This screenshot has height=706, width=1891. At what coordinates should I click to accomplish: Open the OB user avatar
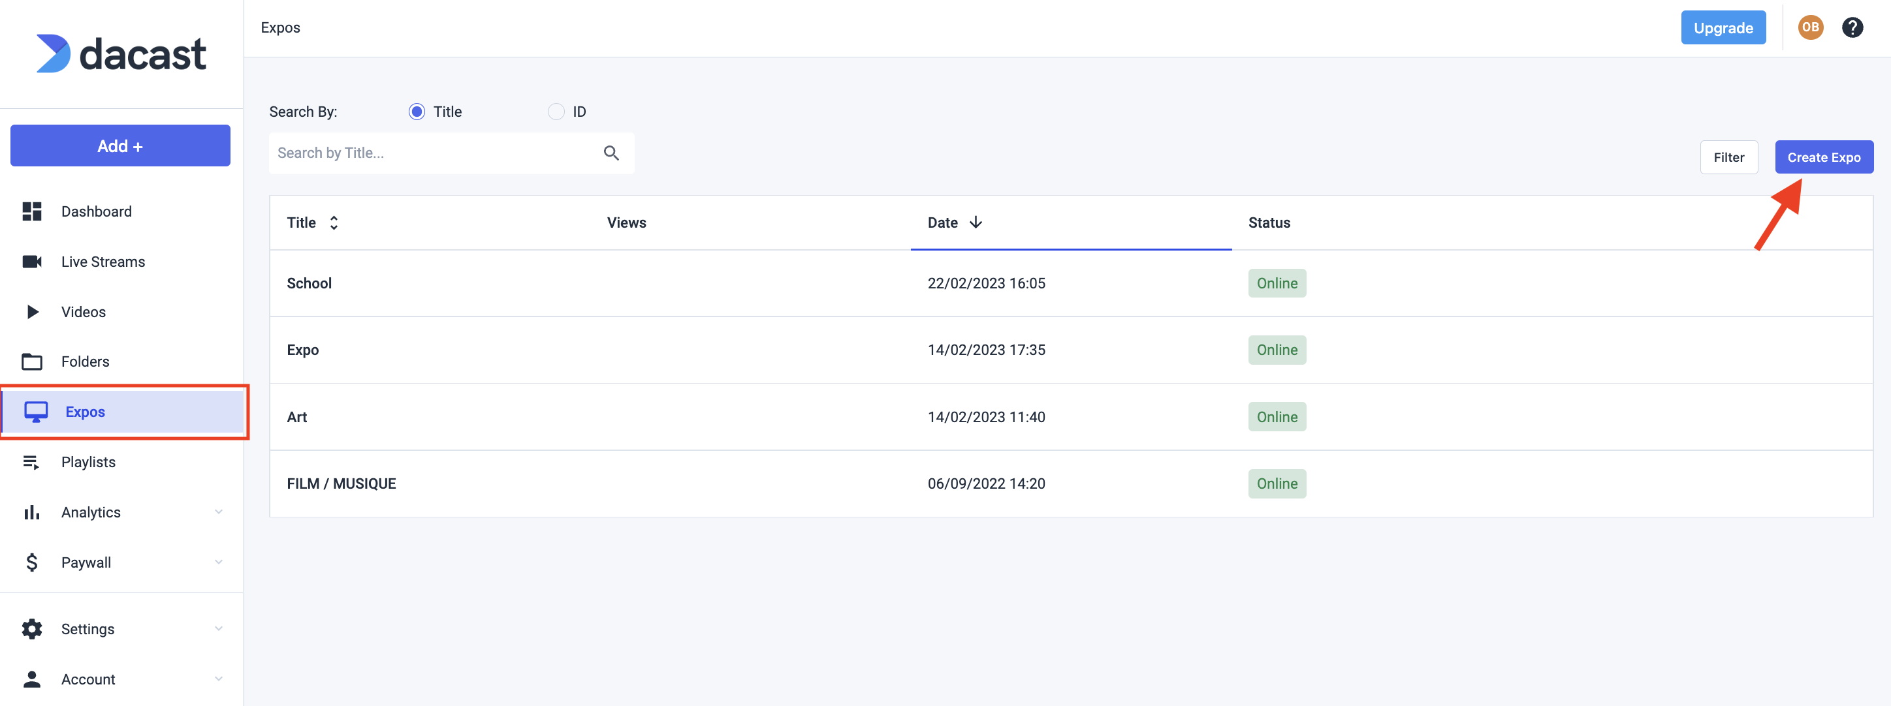[x=1810, y=28]
